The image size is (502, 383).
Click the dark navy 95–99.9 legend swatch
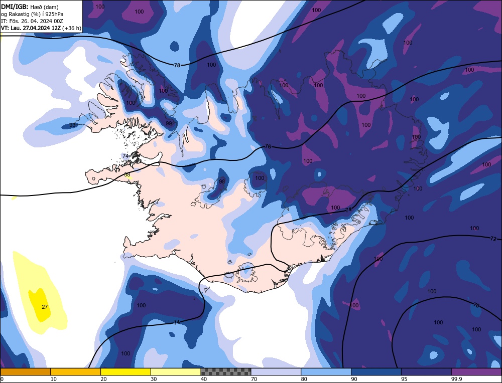(426, 372)
